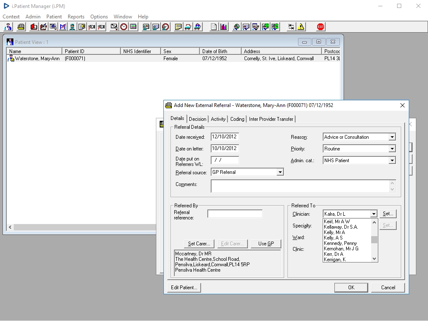
Task: Open the Priority dropdown showing Routine
Action: click(x=392, y=149)
